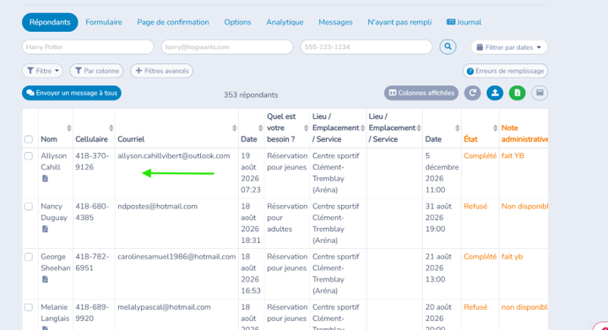Switch to the Messages tab
The image size is (608, 330).
335,23
